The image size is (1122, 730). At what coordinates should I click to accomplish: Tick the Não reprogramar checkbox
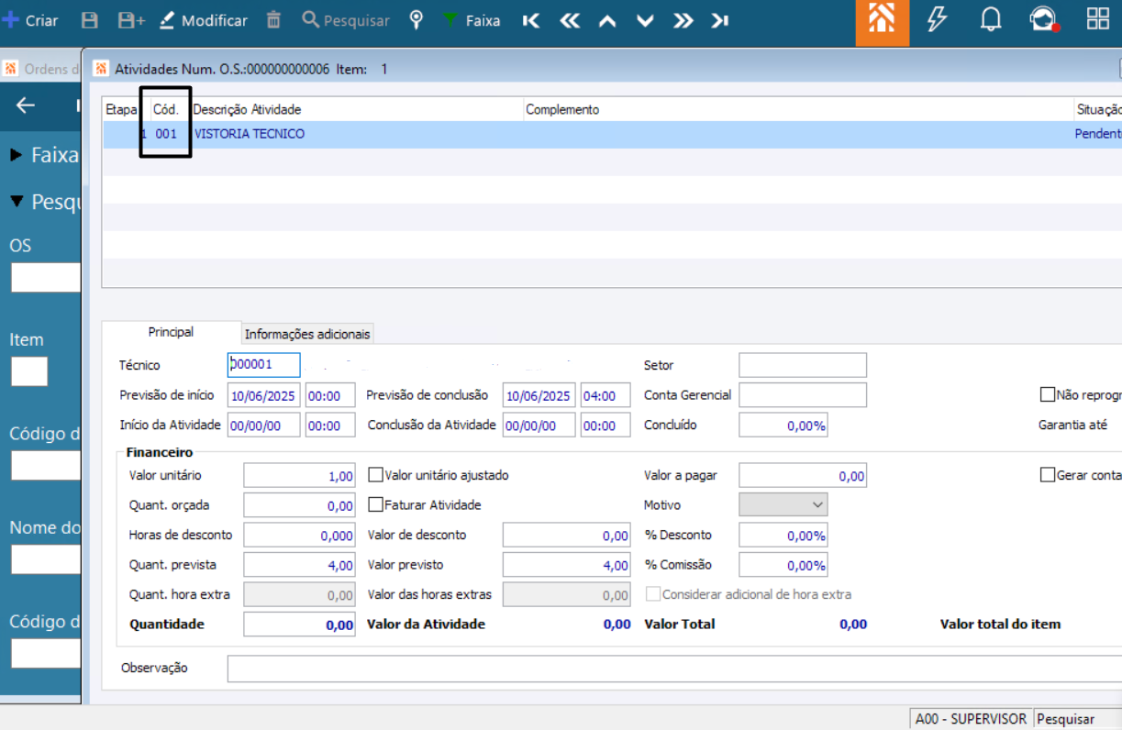coord(1047,394)
